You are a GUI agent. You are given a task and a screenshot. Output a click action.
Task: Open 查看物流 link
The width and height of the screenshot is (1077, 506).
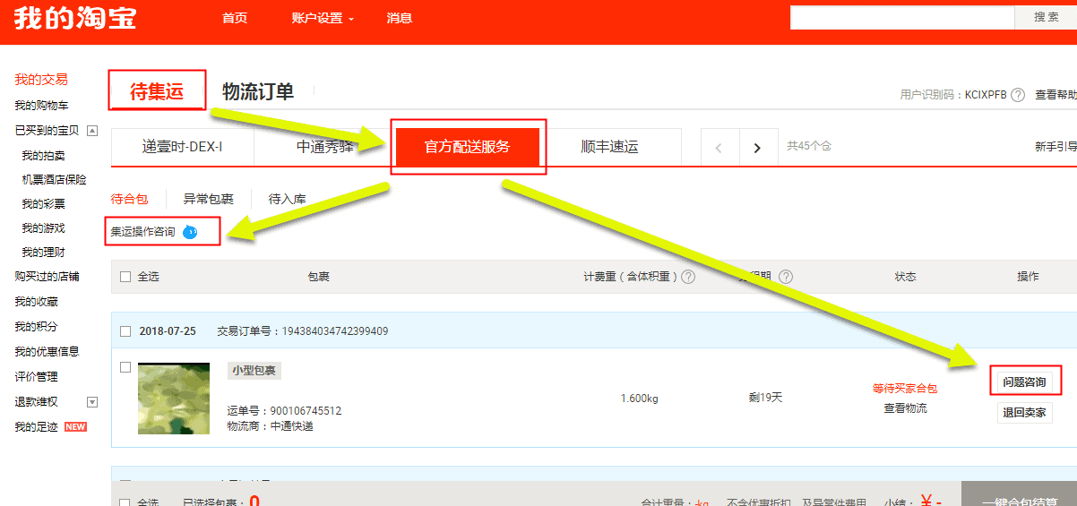pyautogui.click(x=905, y=408)
